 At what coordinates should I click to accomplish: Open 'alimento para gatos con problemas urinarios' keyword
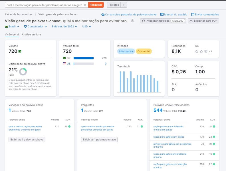[x=172, y=145]
